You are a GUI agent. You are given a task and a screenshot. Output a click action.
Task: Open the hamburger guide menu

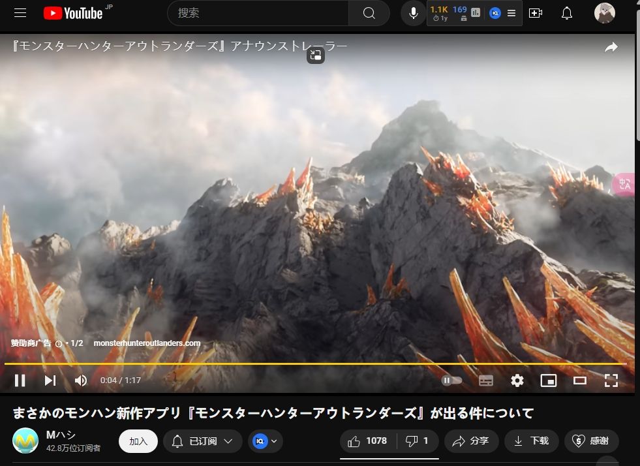point(20,13)
